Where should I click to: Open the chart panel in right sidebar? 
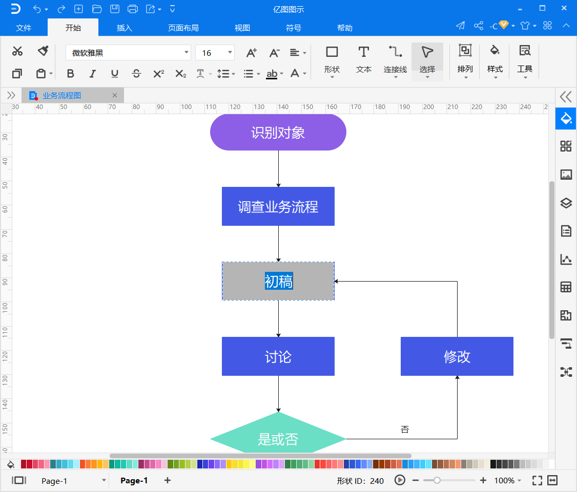click(566, 260)
